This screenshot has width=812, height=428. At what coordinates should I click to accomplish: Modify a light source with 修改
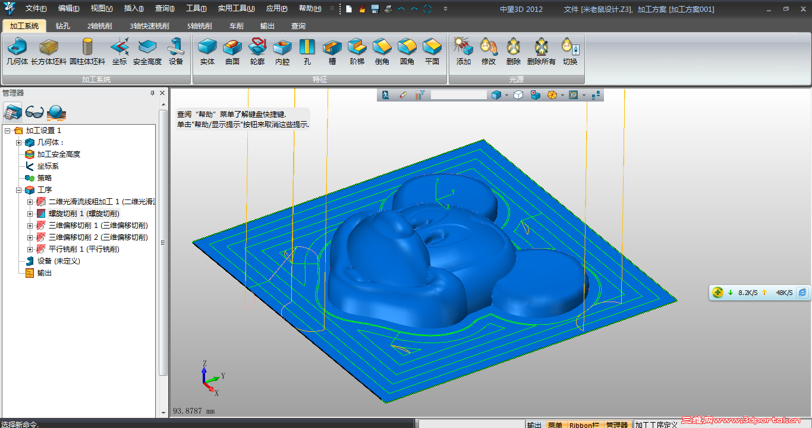point(489,52)
